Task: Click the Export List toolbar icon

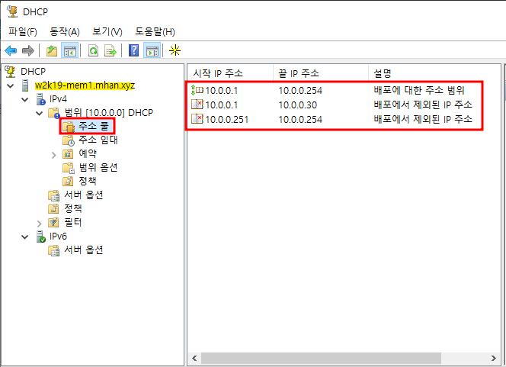Action: [x=110, y=50]
